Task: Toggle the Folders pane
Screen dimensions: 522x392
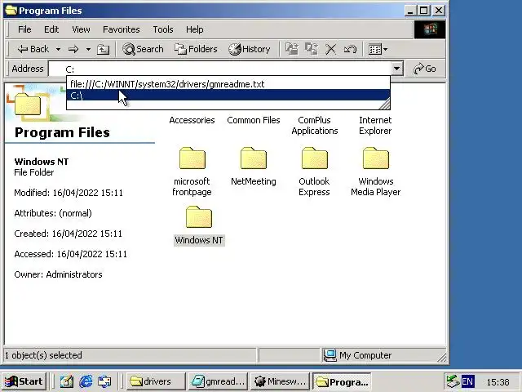Action: pyautogui.click(x=196, y=49)
